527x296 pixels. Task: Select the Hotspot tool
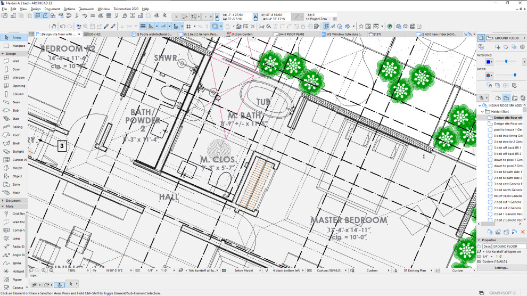(13, 271)
